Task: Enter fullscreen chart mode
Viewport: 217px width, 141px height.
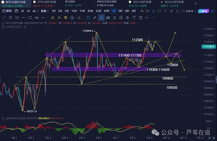Action: click(177, 11)
